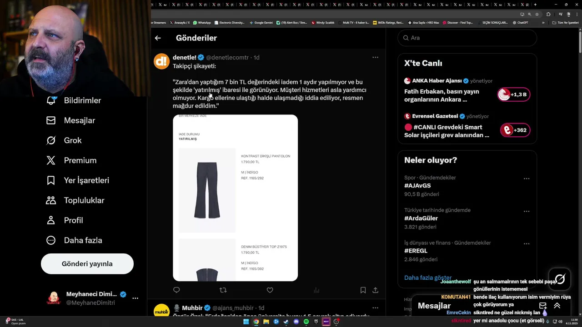
Task: Open more options for #ArdaGüler trend
Action: tap(526, 211)
